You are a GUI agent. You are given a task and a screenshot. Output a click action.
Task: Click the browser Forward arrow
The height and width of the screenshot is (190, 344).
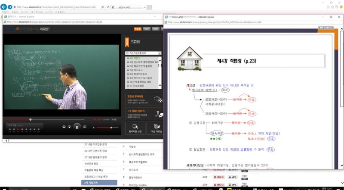point(9,7)
